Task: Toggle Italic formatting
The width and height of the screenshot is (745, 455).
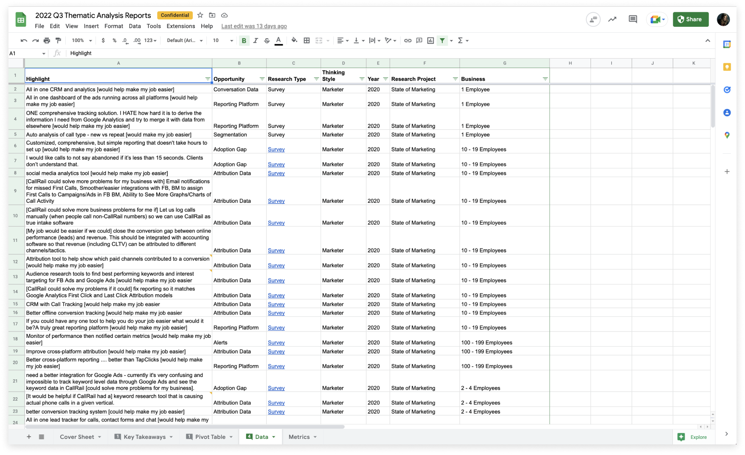Action: click(x=256, y=41)
